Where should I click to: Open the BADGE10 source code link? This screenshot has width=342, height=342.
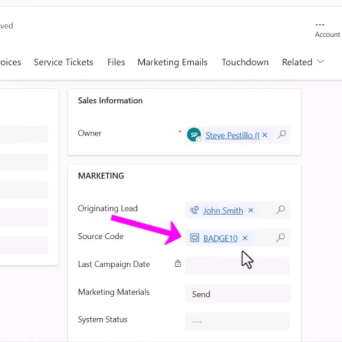[220, 238]
